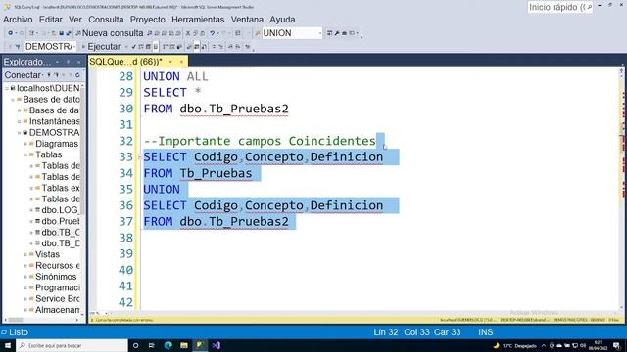Decrease indent of selected code

(x=231, y=47)
